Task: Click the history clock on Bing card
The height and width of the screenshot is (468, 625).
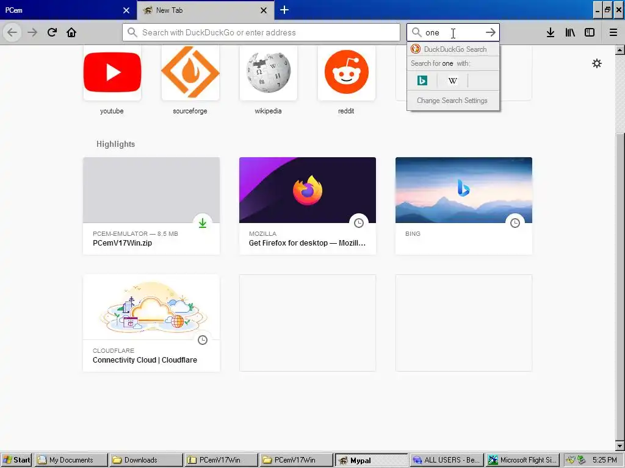Action: 515,223
